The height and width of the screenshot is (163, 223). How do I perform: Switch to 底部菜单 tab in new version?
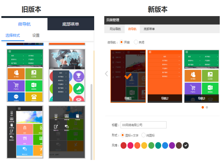(149, 29)
